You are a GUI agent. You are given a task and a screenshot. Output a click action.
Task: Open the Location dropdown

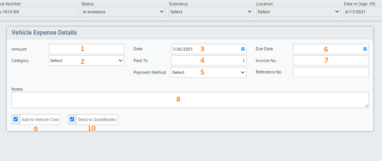click(298, 12)
